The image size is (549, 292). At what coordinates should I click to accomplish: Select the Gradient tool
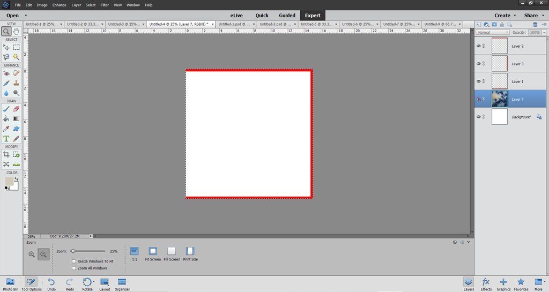[16, 119]
